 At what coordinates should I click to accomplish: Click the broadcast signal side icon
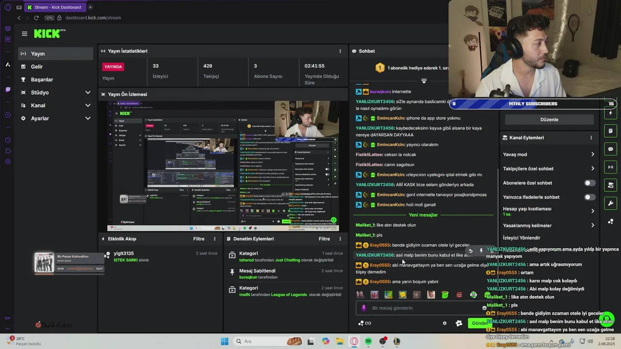(x=610, y=167)
